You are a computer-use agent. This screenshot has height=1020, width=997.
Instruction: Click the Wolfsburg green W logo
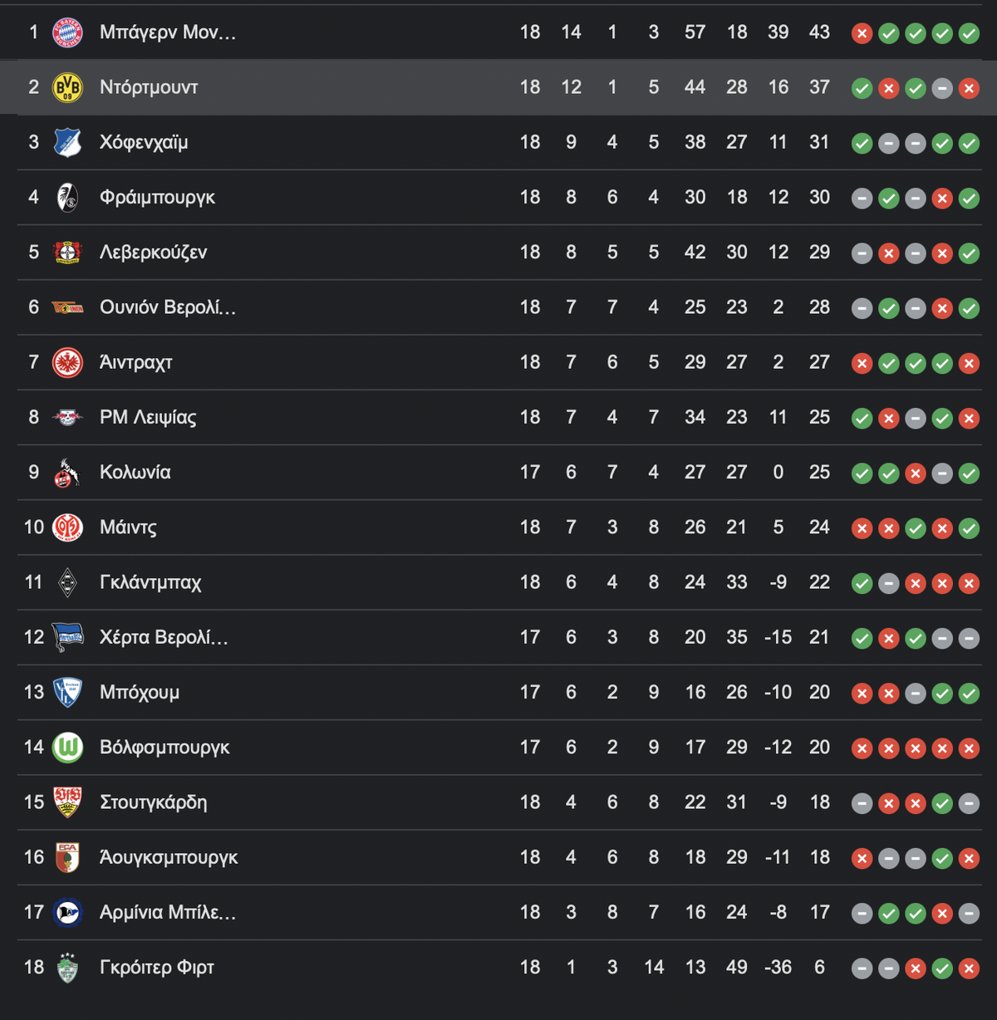67,748
